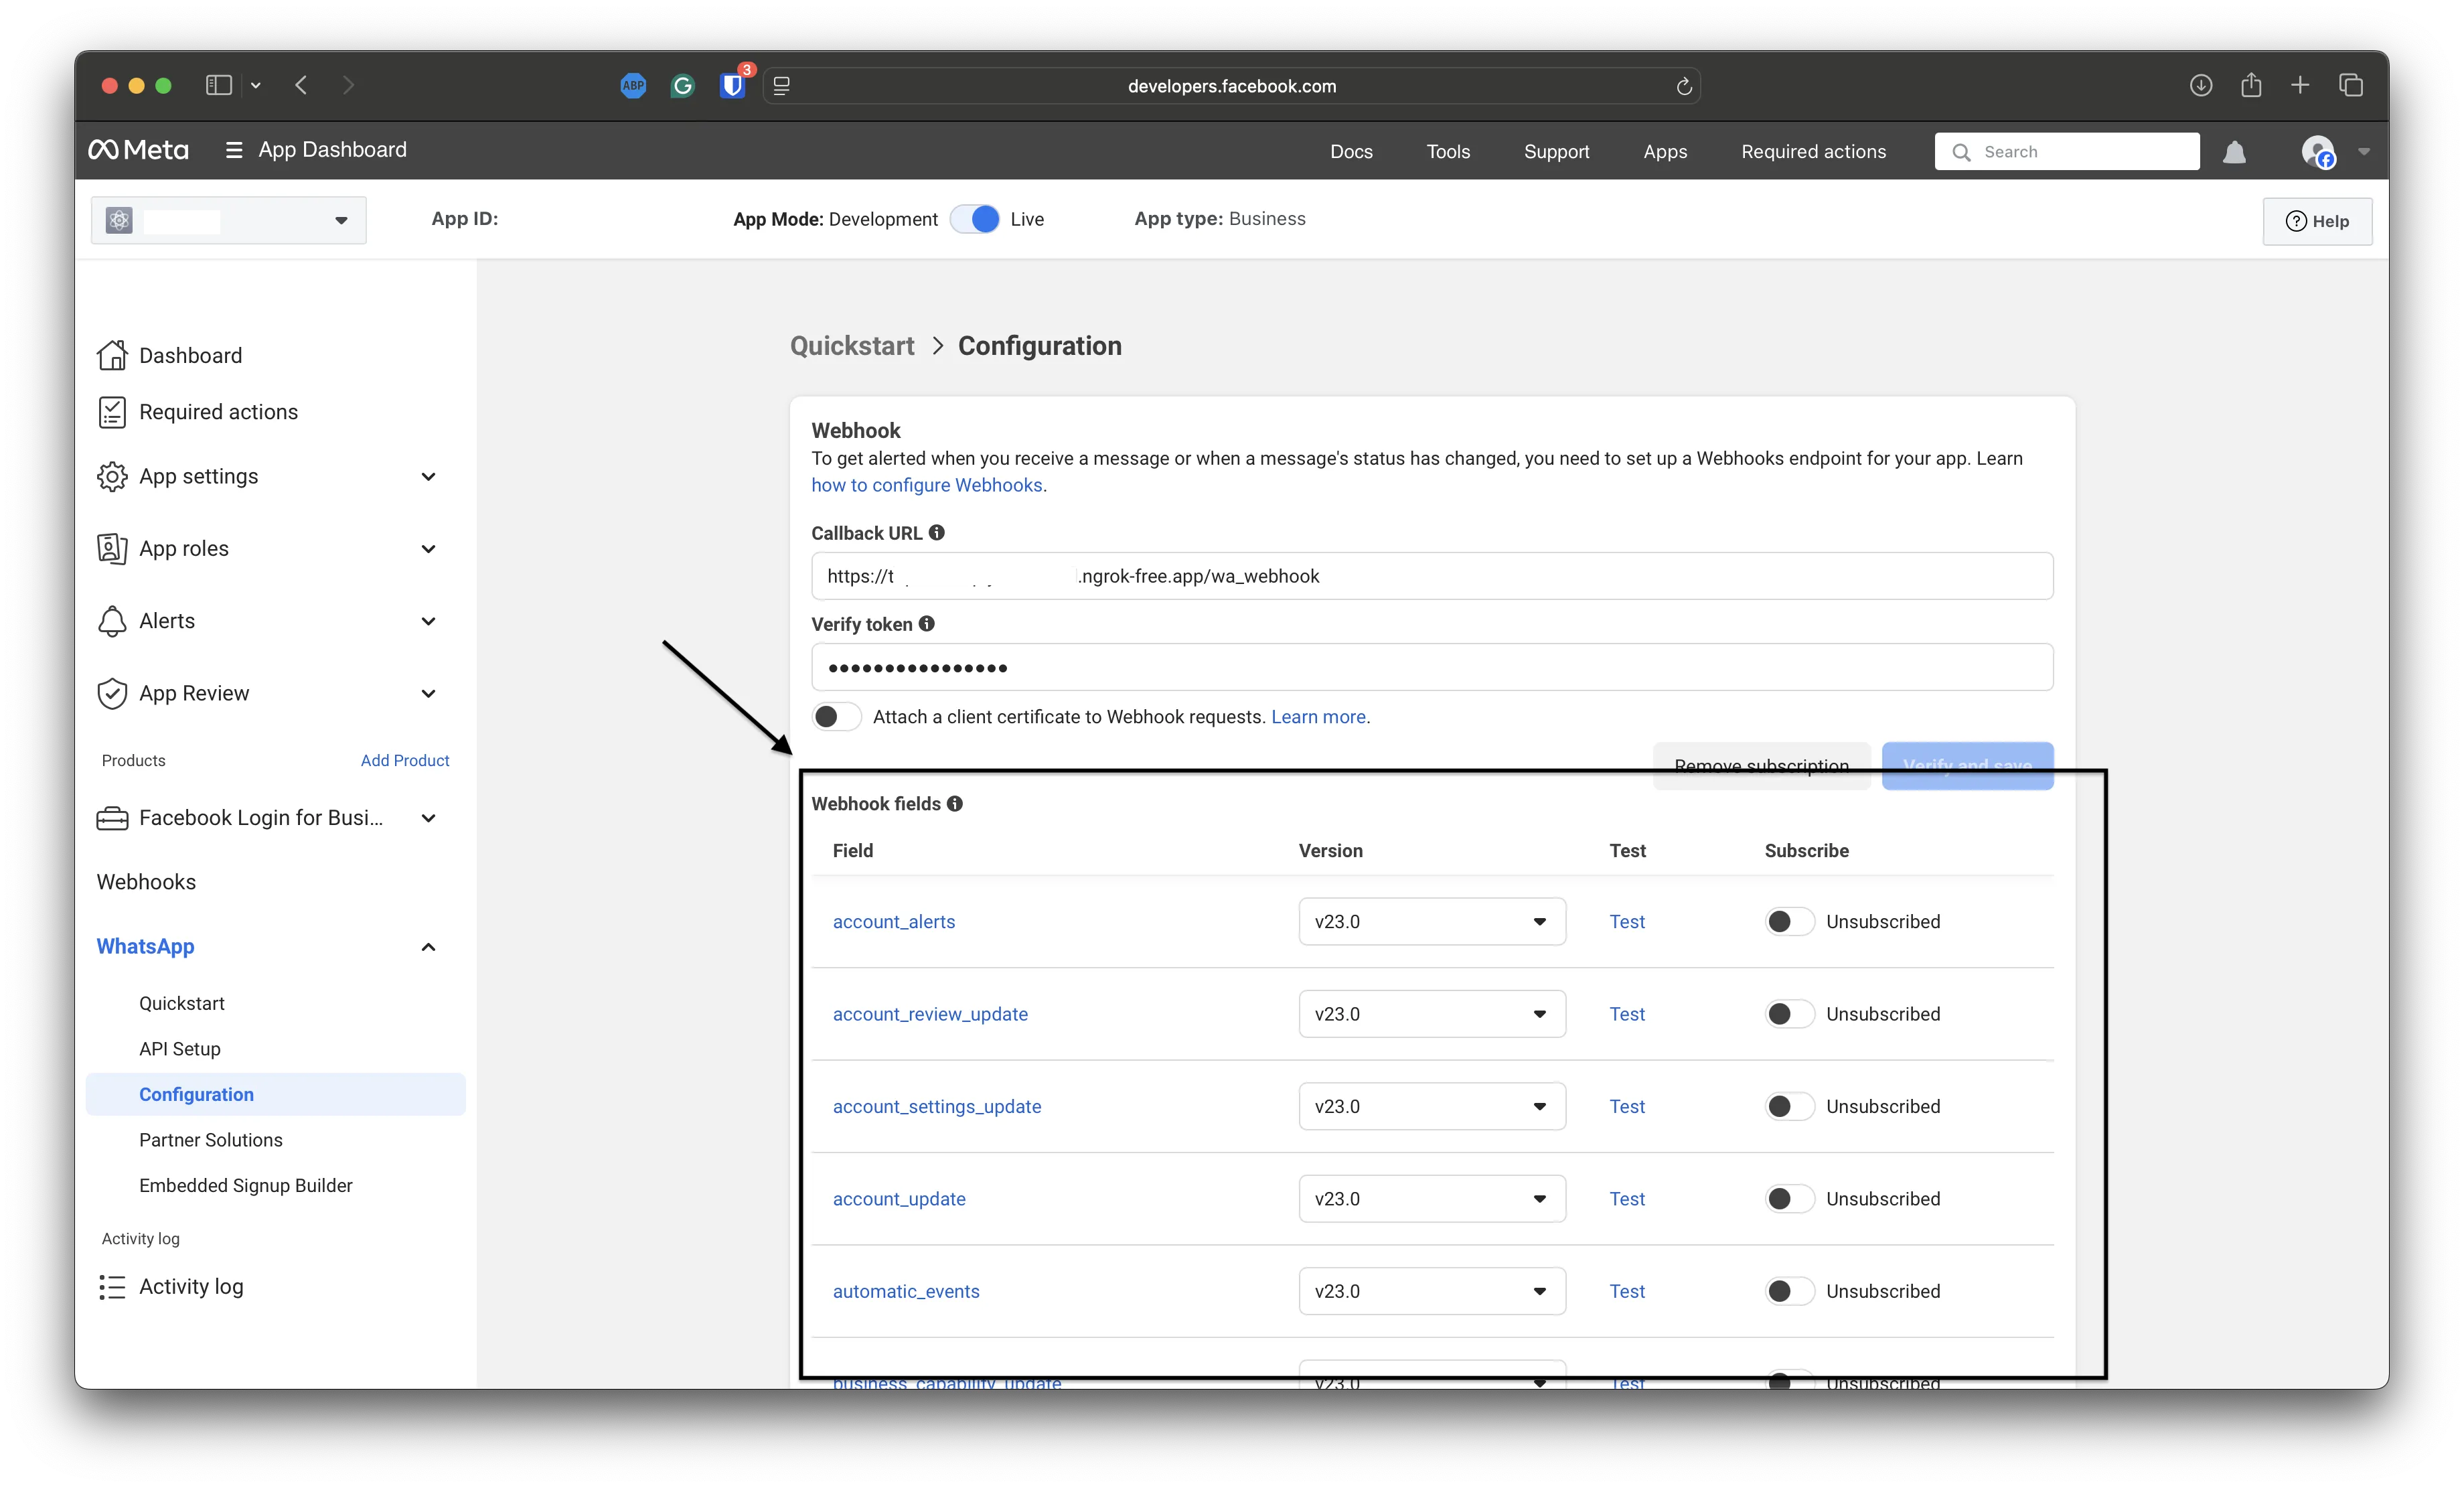
Task: Click Test link for account_alerts
Action: click(x=1627, y=922)
